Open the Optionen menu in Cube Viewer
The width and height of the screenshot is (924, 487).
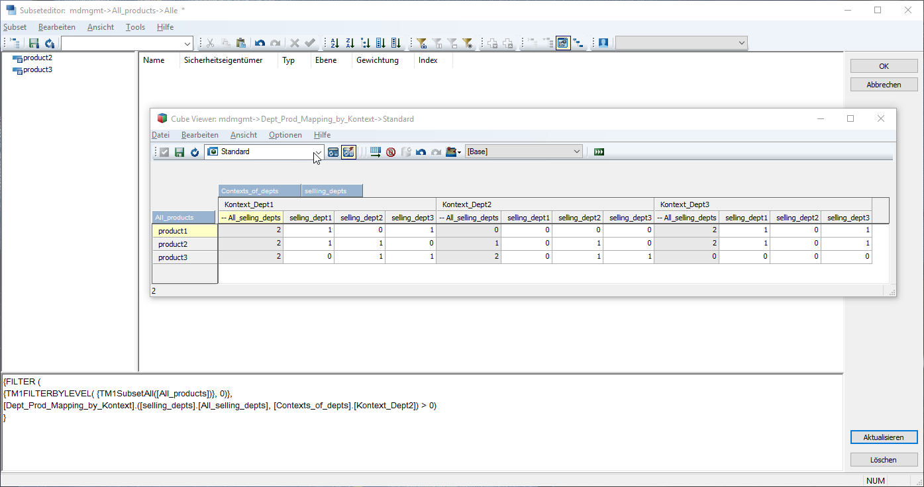pos(285,135)
